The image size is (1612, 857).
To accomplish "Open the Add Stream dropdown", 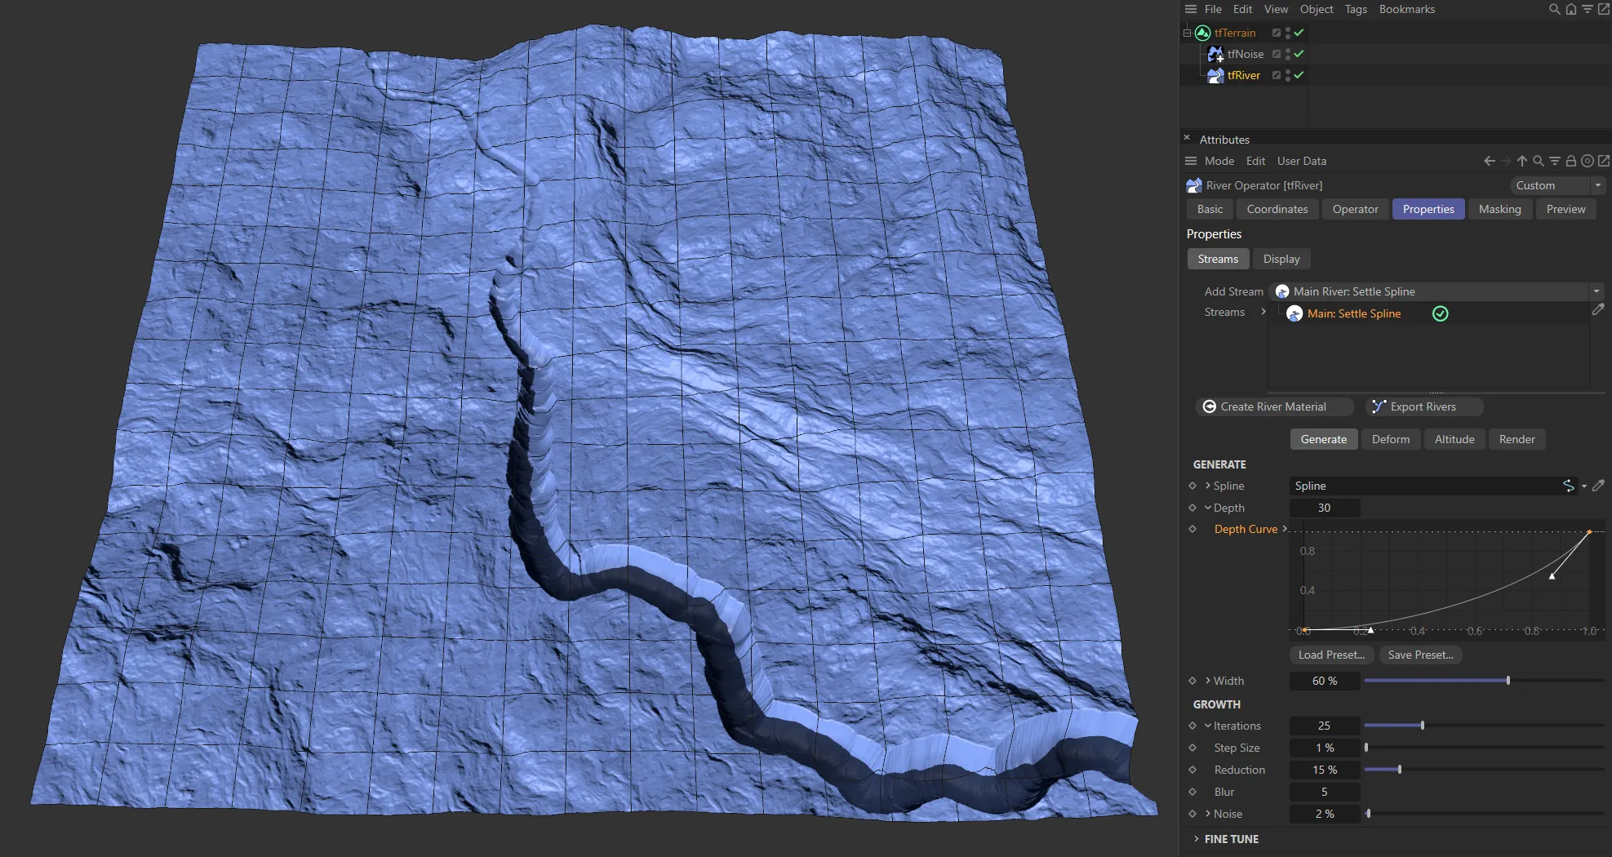I will (x=1596, y=291).
